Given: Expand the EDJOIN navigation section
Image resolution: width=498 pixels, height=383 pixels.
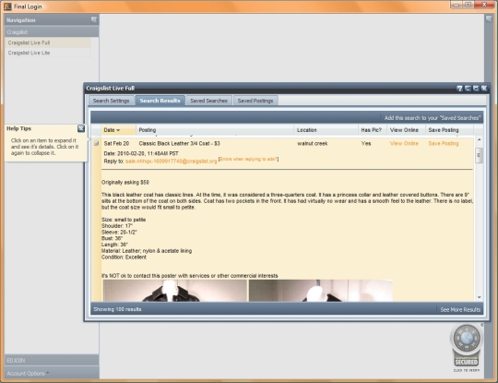Looking at the screenshot, I should tap(52, 361).
